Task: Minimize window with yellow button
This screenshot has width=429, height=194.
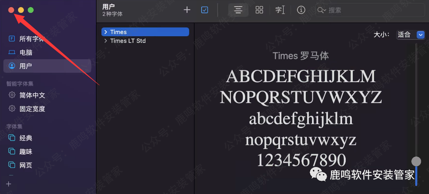Action: coord(21,10)
